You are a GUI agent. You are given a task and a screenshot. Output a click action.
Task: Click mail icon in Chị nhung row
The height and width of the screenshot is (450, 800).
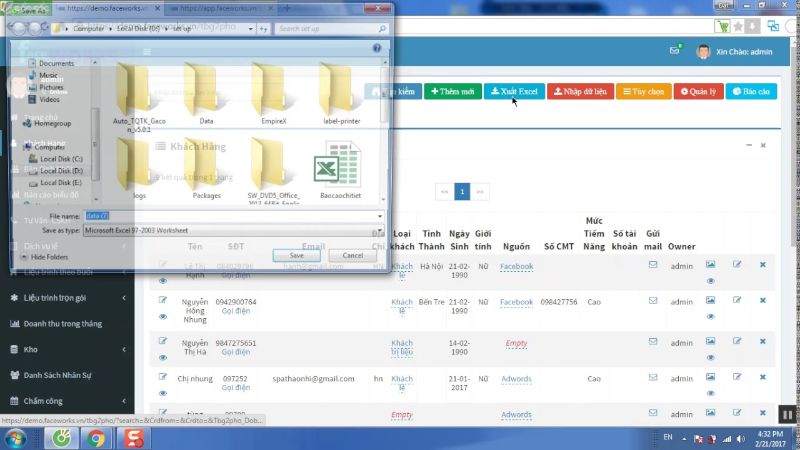point(653,377)
